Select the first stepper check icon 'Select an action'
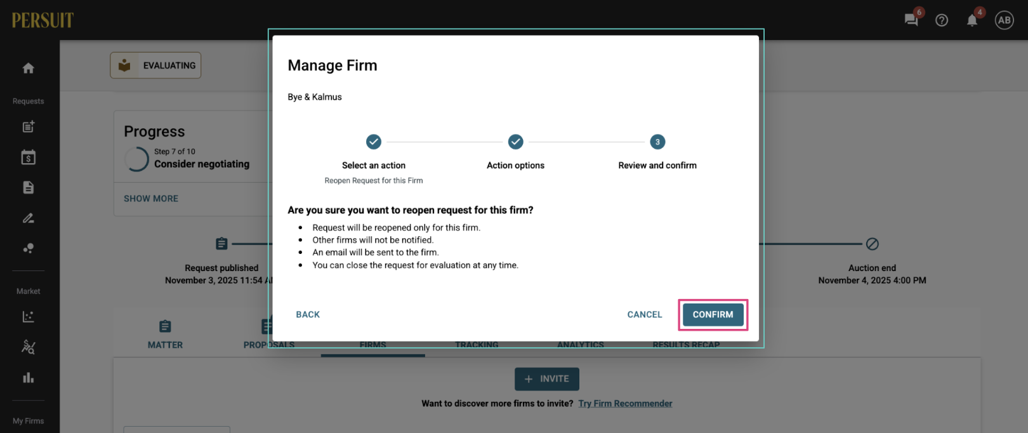Image resolution: width=1028 pixels, height=433 pixels. tap(374, 142)
